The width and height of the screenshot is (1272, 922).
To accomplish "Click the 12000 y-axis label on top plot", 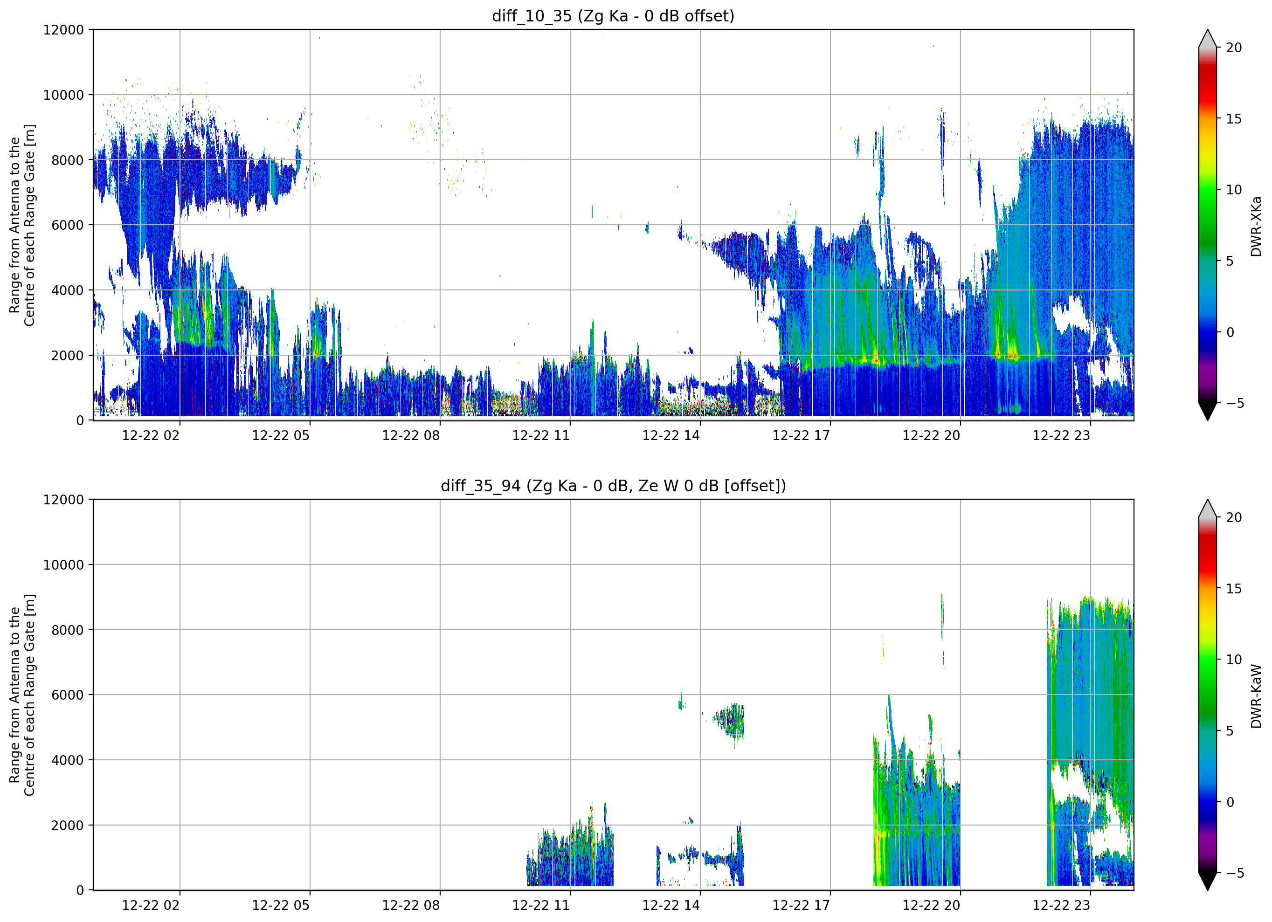I will pyautogui.click(x=63, y=30).
